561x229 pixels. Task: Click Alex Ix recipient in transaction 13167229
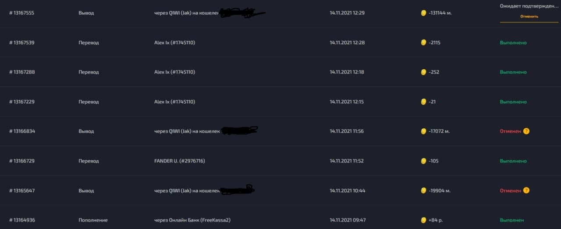coord(174,102)
